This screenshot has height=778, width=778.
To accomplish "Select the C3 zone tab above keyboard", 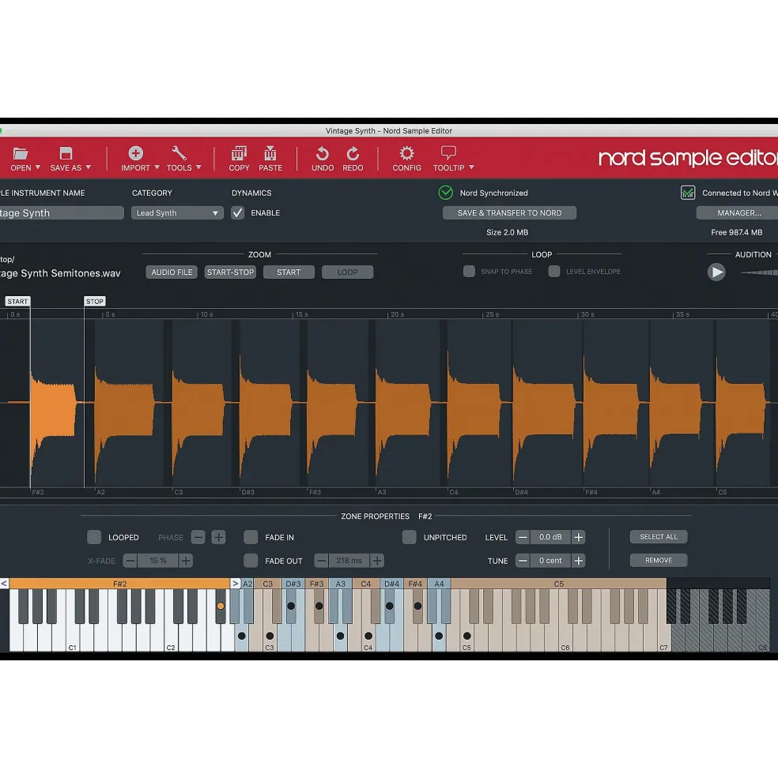I will [x=268, y=584].
